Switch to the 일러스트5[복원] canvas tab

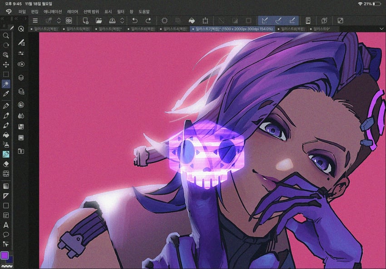coord(77,29)
